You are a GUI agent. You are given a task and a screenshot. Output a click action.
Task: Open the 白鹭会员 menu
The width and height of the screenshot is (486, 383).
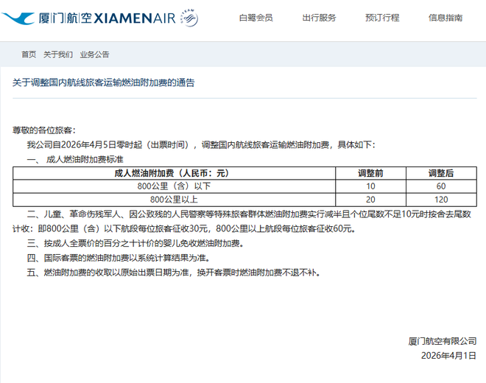click(x=256, y=18)
